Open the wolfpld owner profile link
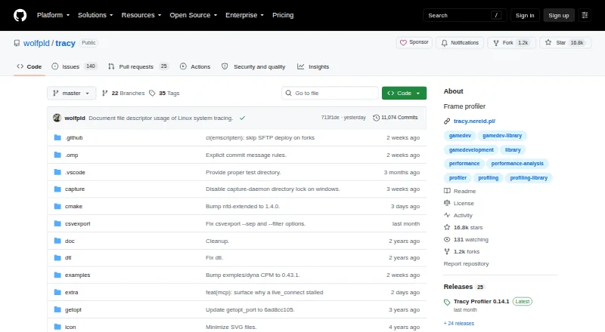605x332 pixels. [36, 43]
